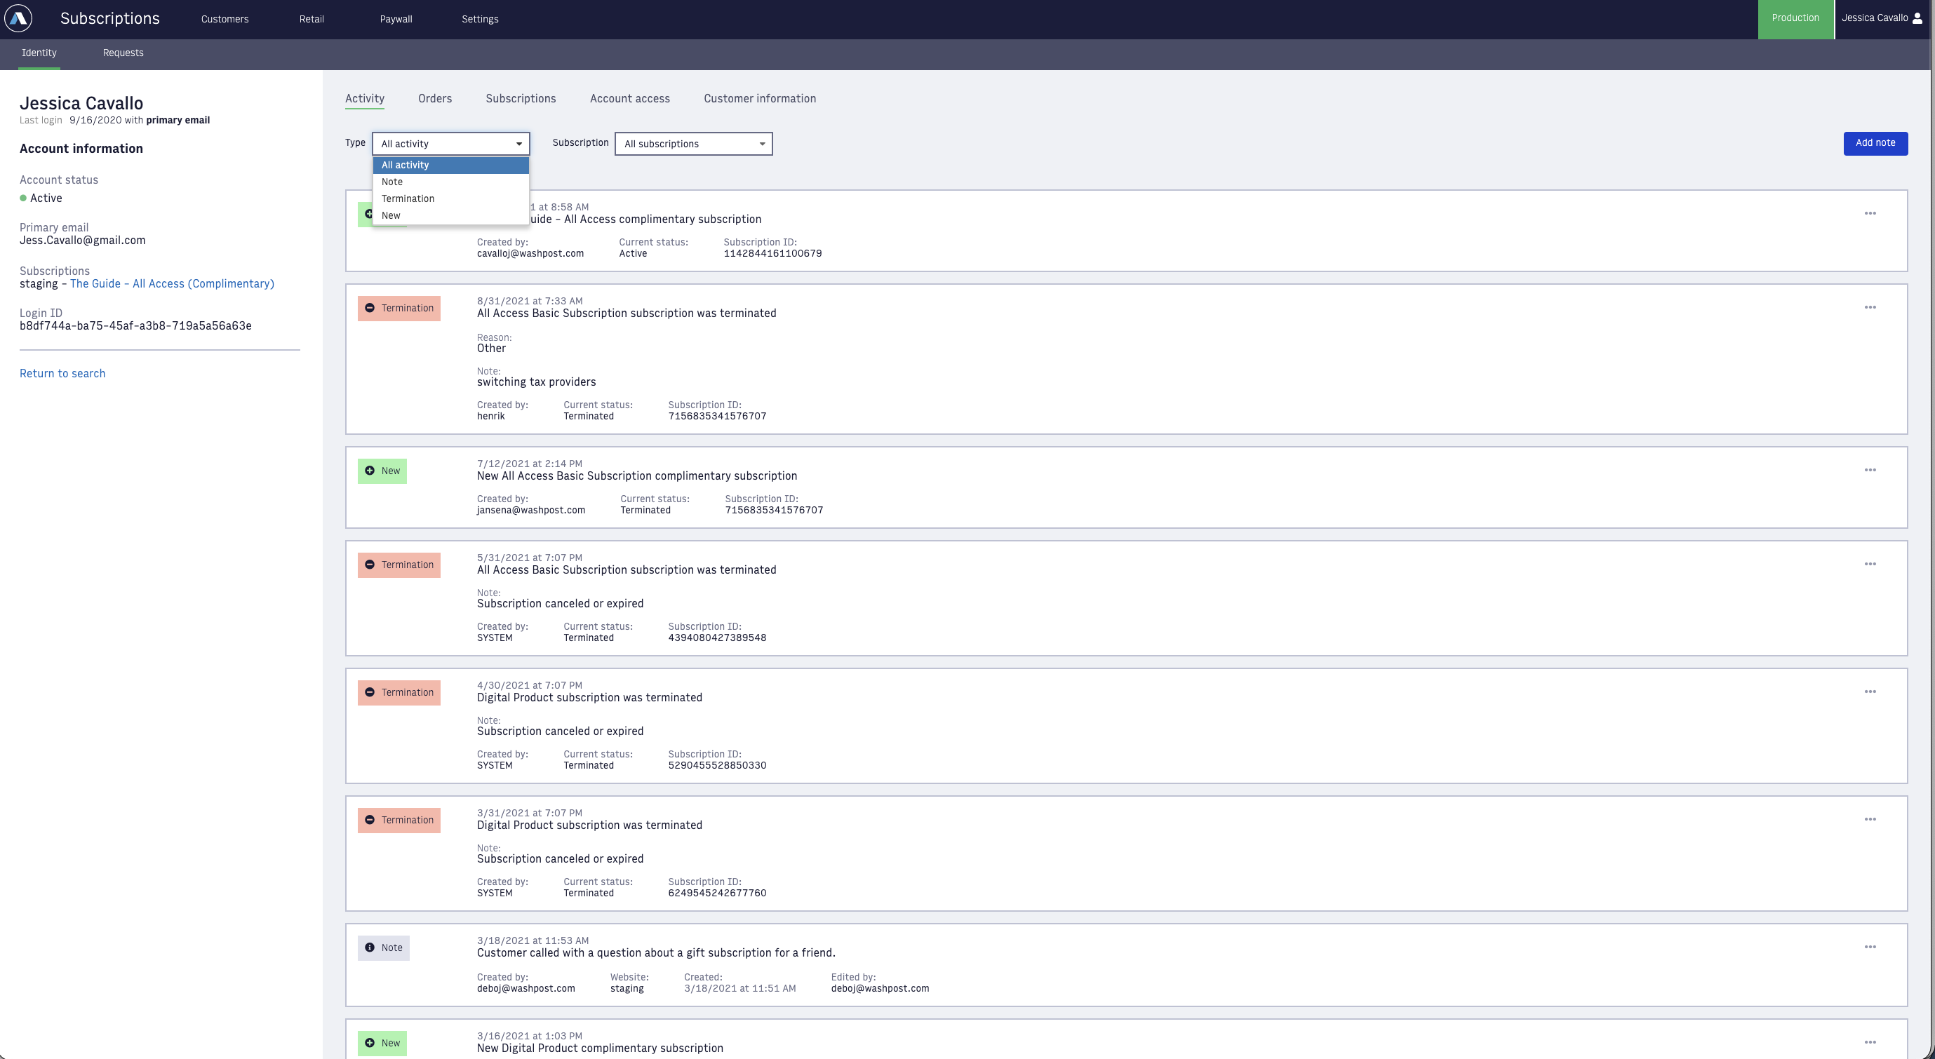Image resolution: width=1935 pixels, height=1059 pixels.
Task: Open more options for 7/12/2021 New entry
Action: [x=1870, y=470]
